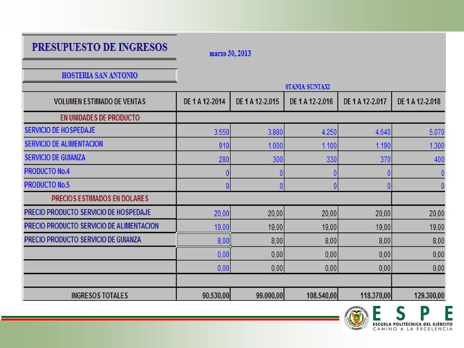Image resolution: width=464 pixels, height=348 pixels.
Task: Click total income 129.300,00
Action: click(x=430, y=295)
